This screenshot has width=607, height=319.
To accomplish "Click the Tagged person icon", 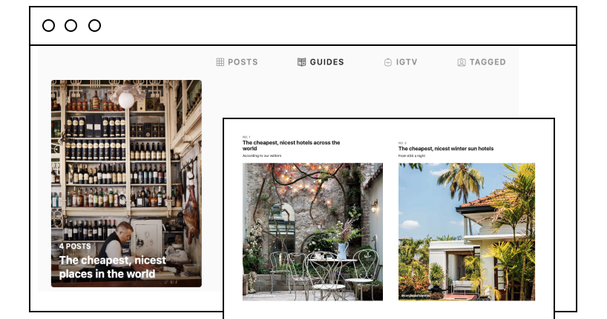I will tap(462, 62).
